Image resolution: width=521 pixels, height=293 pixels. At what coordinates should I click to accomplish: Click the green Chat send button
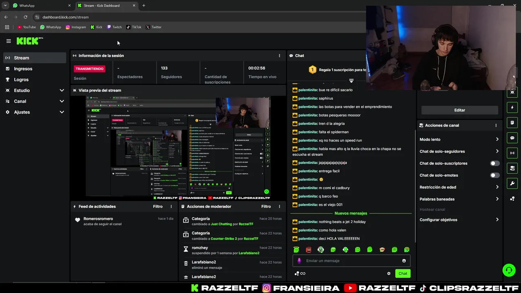[403, 273]
